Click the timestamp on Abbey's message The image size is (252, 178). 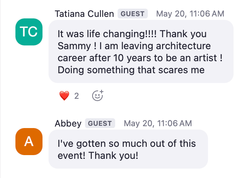click(158, 124)
